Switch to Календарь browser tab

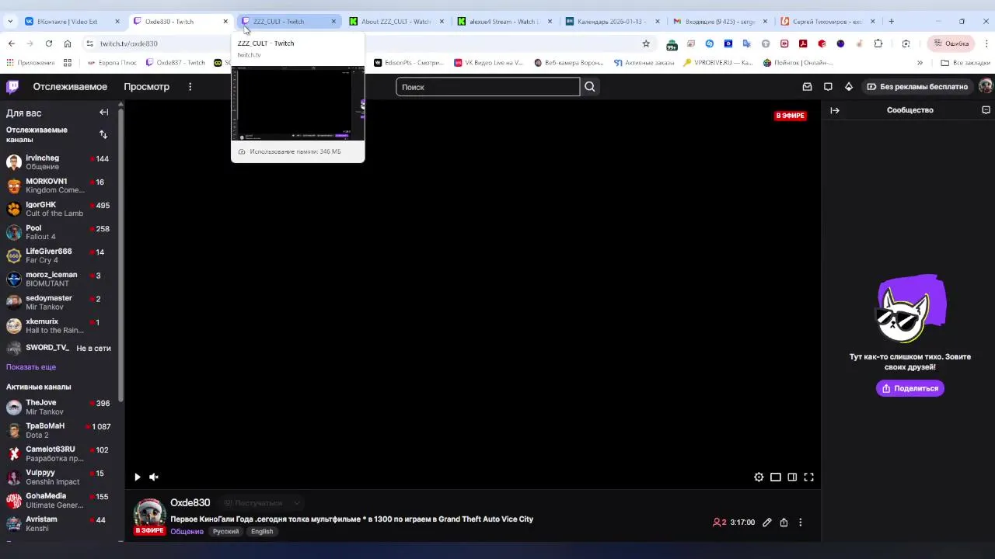(613, 22)
